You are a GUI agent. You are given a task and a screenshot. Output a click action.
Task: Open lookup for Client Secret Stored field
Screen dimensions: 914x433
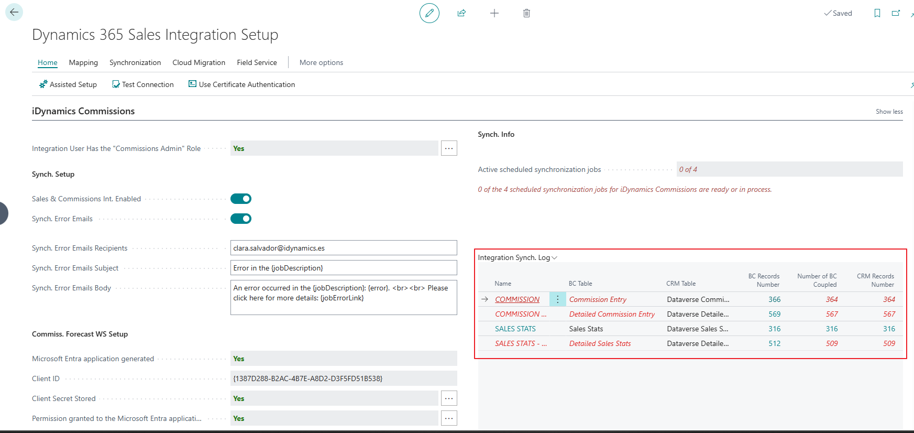click(449, 398)
